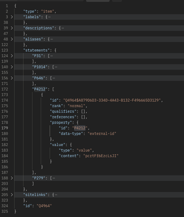
Task: Click line number 123 in gutter
Action: (5, 50)
